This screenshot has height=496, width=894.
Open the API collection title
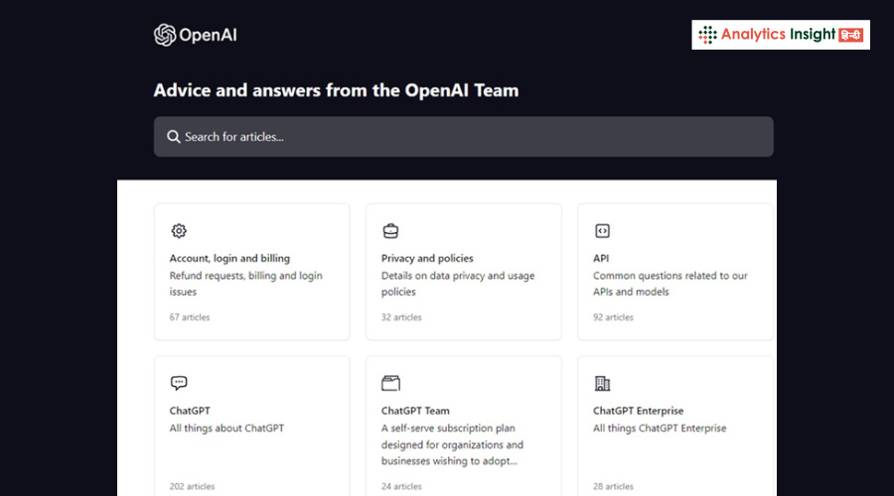(601, 258)
